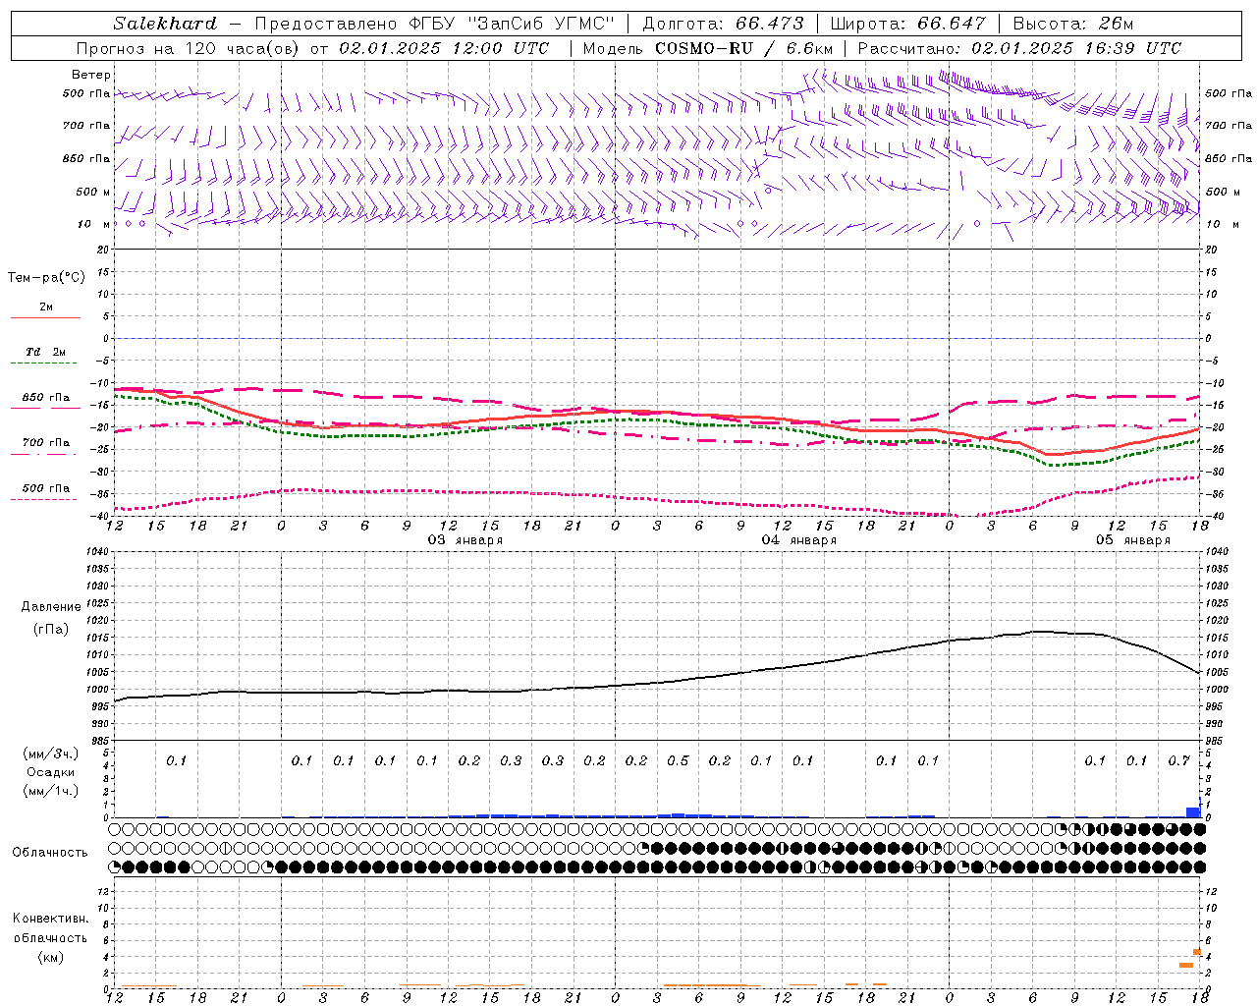Select the latitude value 'Широта: 66.647'
The image size is (1257, 1006).
pos(907,24)
